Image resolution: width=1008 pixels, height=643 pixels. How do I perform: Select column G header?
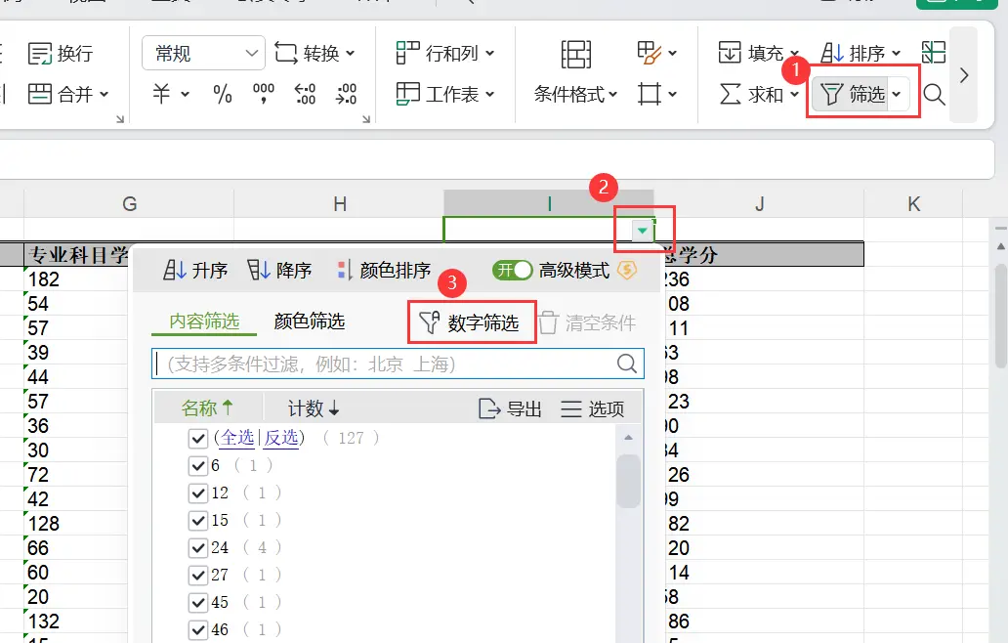129,204
